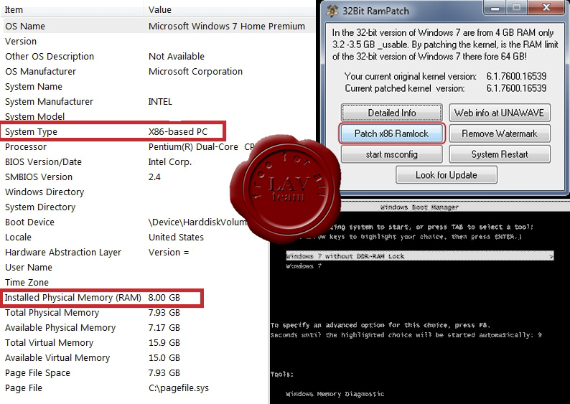Screen dimensions: 570x404
Task: Select the Hardware Abstraction Layer row
Action: pyautogui.click(x=134, y=252)
